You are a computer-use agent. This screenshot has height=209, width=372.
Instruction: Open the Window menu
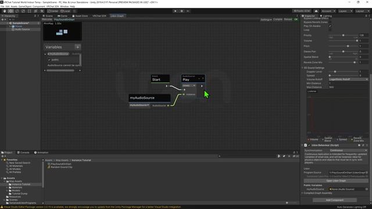click(64, 6)
